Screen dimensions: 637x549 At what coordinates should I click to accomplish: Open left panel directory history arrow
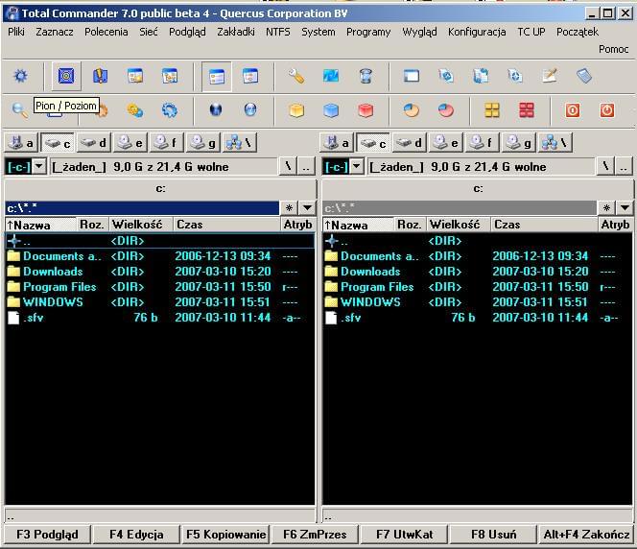tap(308, 208)
